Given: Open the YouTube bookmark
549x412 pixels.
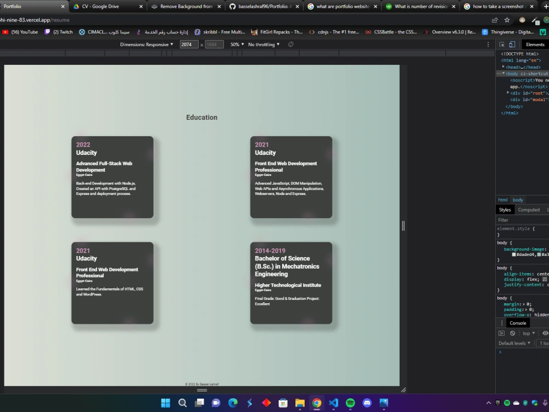Looking at the screenshot, I should [20, 32].
